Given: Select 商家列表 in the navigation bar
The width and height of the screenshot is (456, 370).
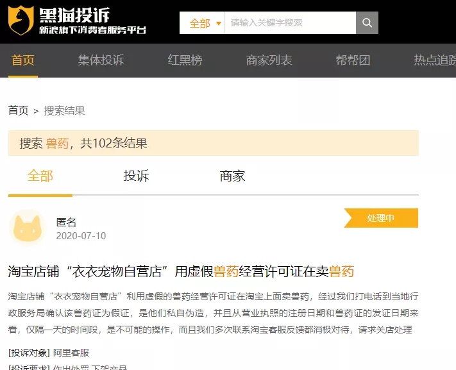Looking at the screenshot, I should [269, 60].
